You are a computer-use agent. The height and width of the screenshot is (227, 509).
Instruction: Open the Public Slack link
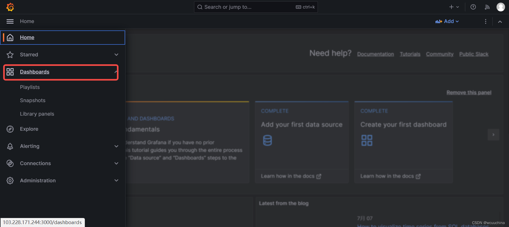474,54
